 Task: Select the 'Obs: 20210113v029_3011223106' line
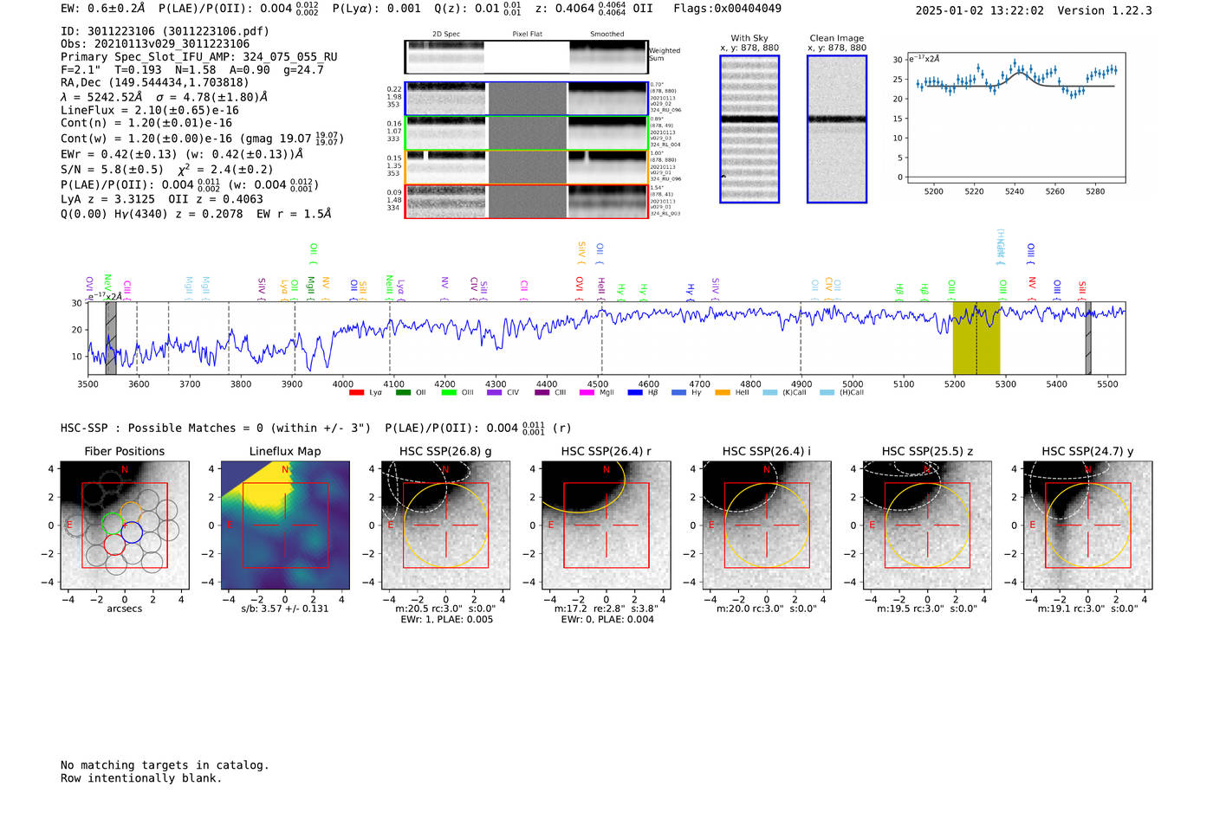point(155,44)
